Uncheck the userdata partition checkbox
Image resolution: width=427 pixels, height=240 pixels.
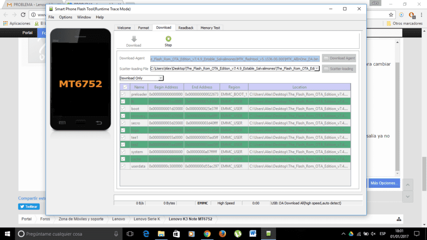pyautogui.click(x=123, y=166)
